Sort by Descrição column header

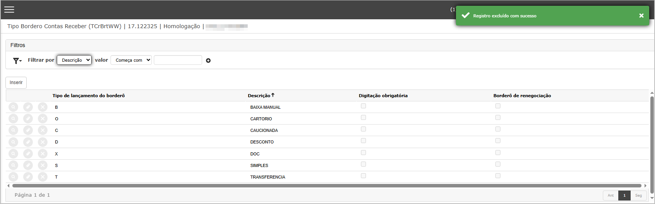[259, 96]
